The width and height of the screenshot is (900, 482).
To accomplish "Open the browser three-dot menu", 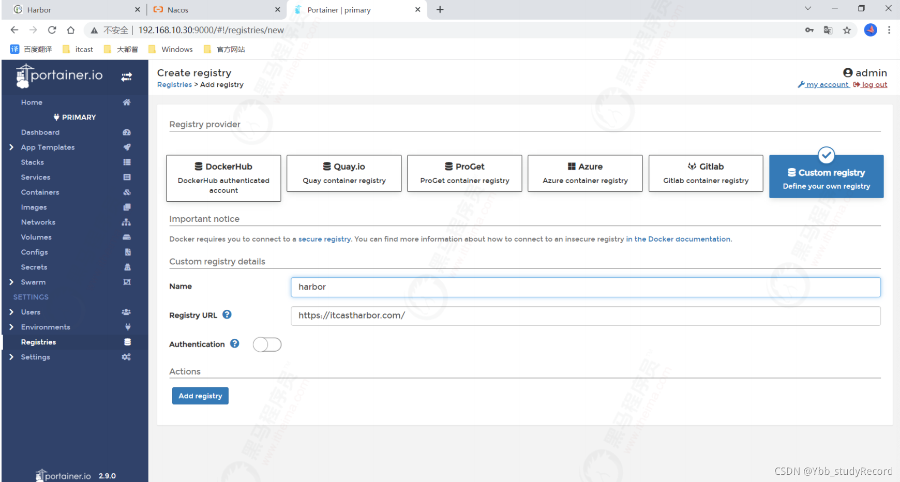I will 889,30.
